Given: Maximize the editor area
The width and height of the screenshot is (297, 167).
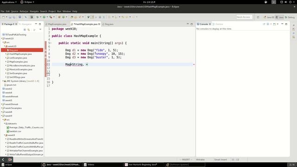Looking at the screenshot, I should click(192, 24).
